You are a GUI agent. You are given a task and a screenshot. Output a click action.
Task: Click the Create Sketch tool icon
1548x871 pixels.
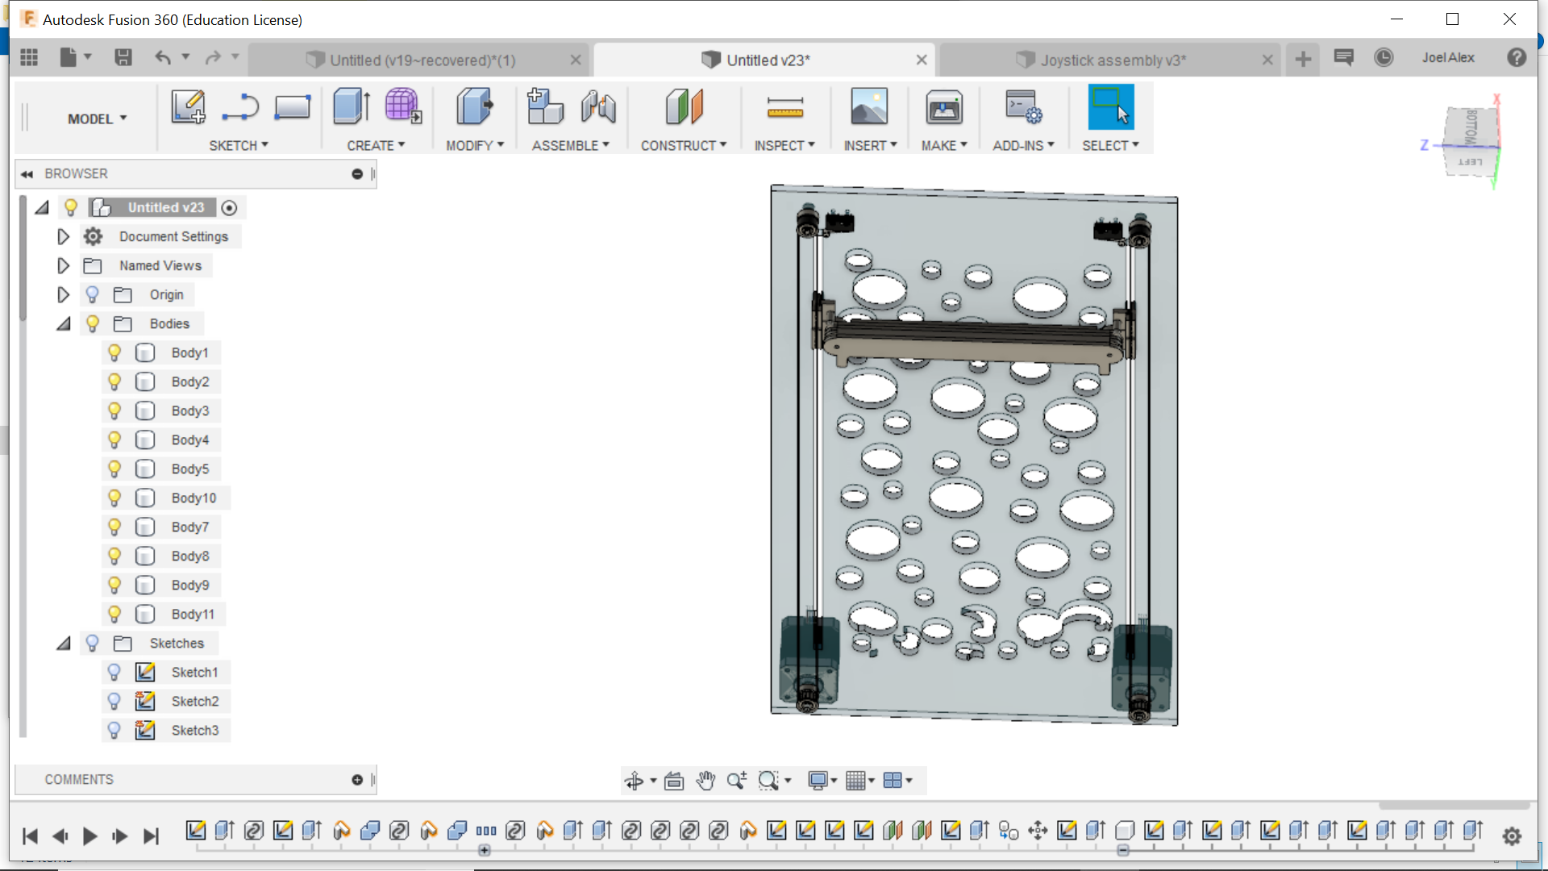[188, 107]
